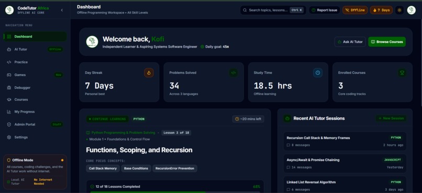Collapse the sidebar with the chevron arrow
This screenshot has height=193, width=422.
tap(62, 10)
